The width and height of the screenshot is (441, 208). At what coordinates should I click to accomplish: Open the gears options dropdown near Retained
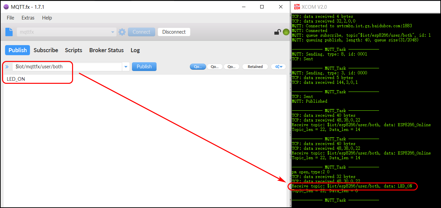coord(278,67)
